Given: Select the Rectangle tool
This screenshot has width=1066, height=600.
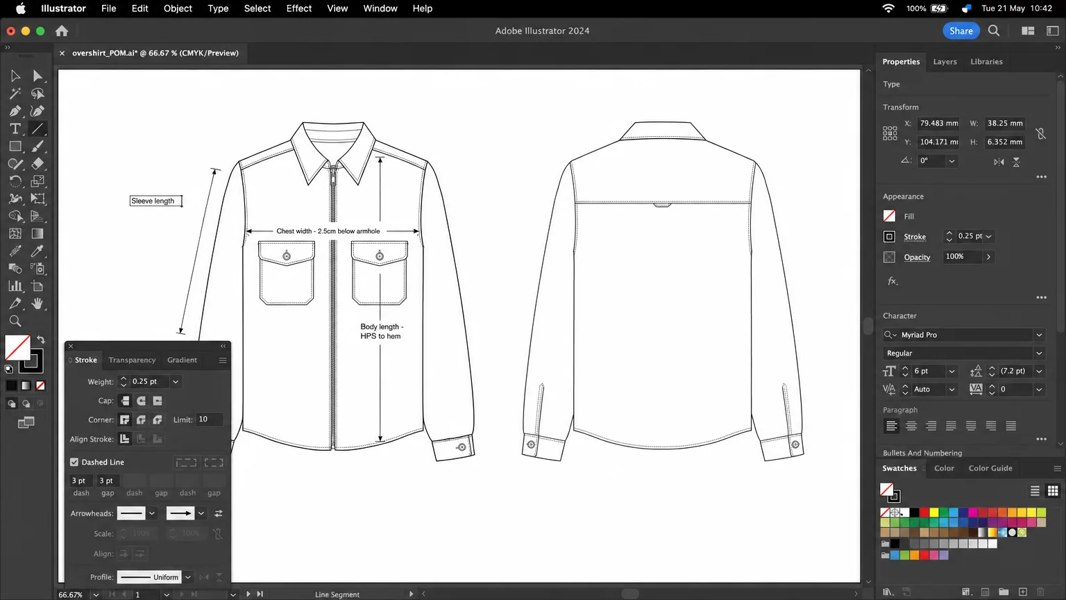Looking at the screenshot, I should 15,147.
